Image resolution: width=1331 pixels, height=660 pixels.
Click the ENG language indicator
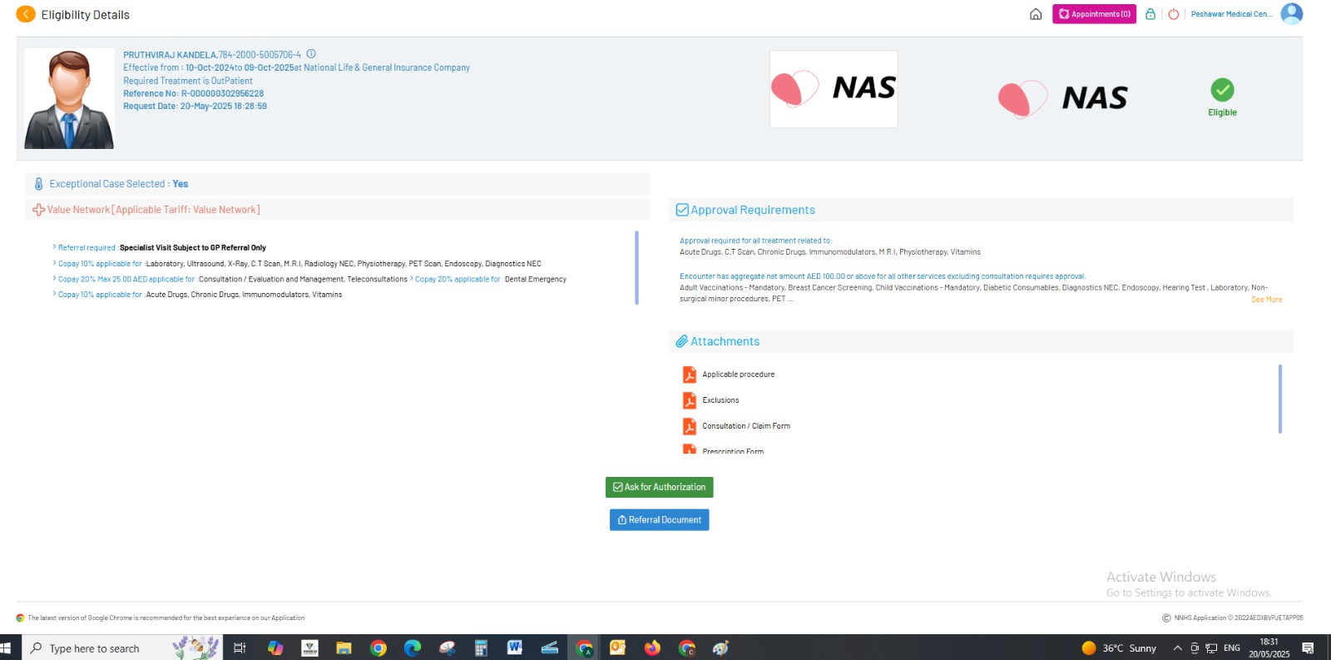[x=1232, y=648]
